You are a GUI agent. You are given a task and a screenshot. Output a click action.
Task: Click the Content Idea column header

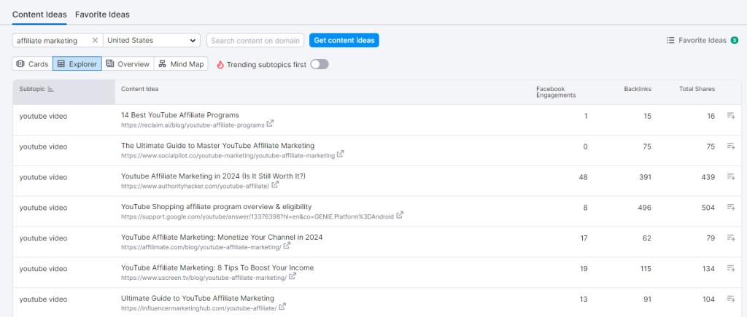pos(139,89)
